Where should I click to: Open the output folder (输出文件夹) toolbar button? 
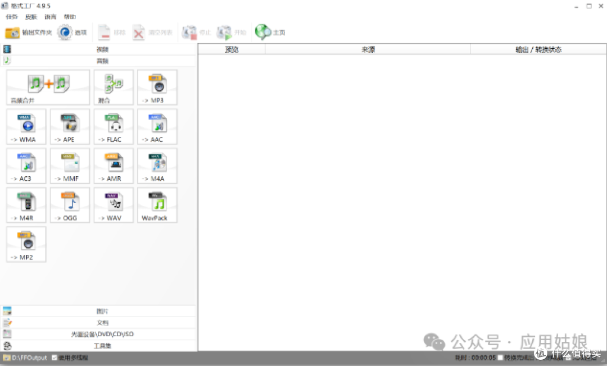point(28,33)
